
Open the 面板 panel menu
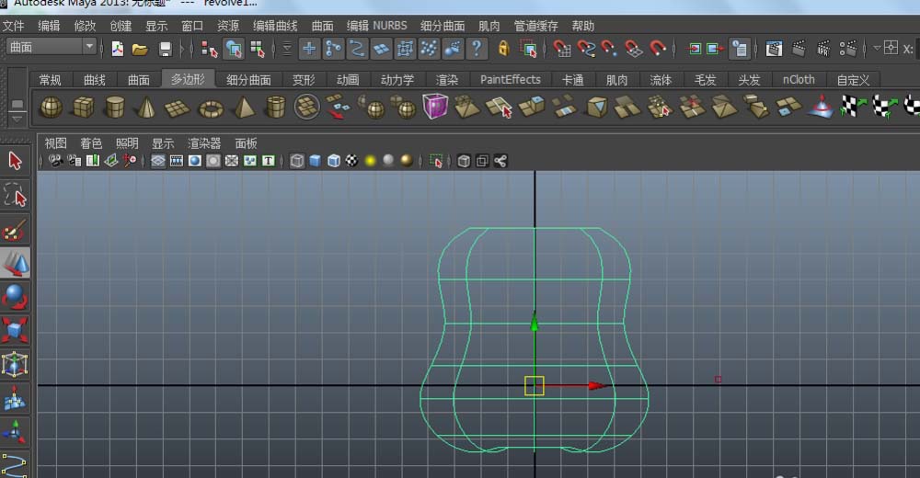[246, 143]
